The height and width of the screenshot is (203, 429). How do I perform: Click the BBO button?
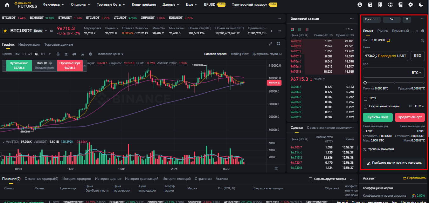418,56
